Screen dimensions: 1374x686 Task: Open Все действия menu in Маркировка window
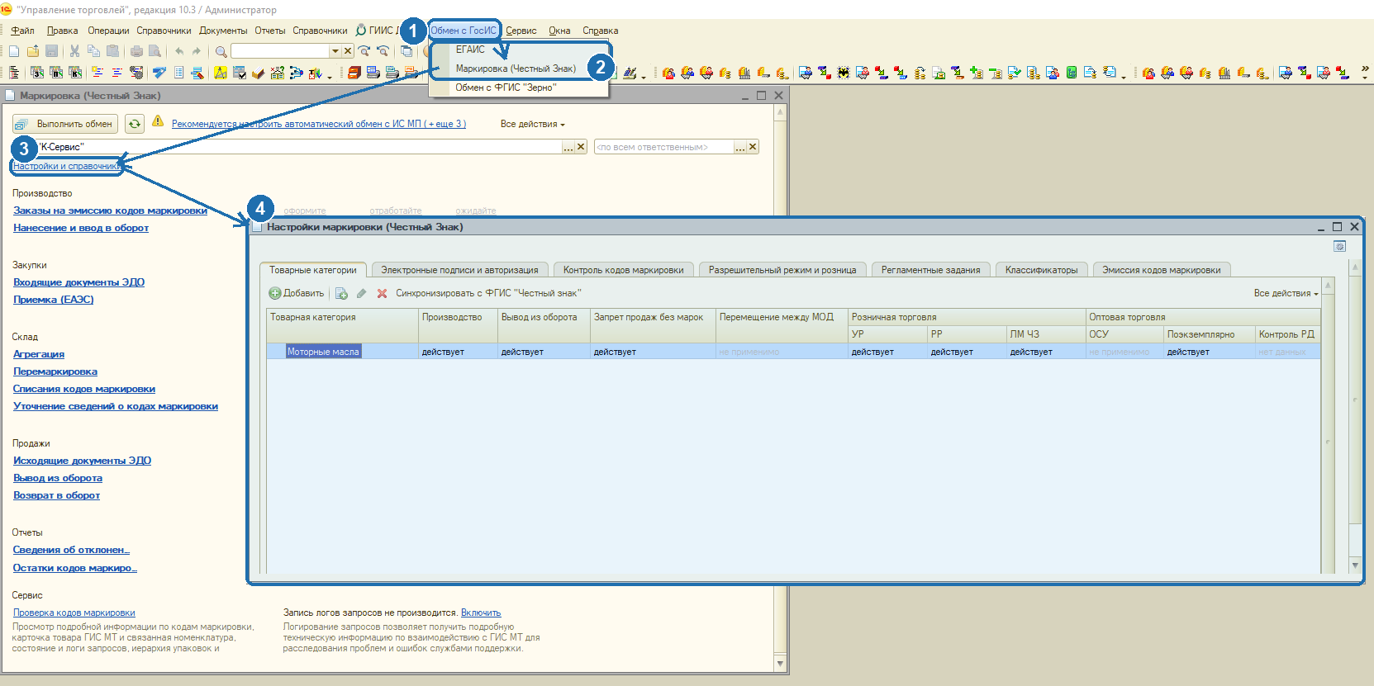click(x=533, y=124)
